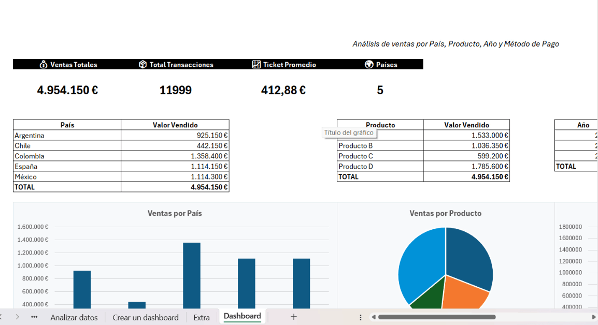Select the TOTAL cell in the Producto table
This screenshot has width=598, height=325.
coord(380,176)
